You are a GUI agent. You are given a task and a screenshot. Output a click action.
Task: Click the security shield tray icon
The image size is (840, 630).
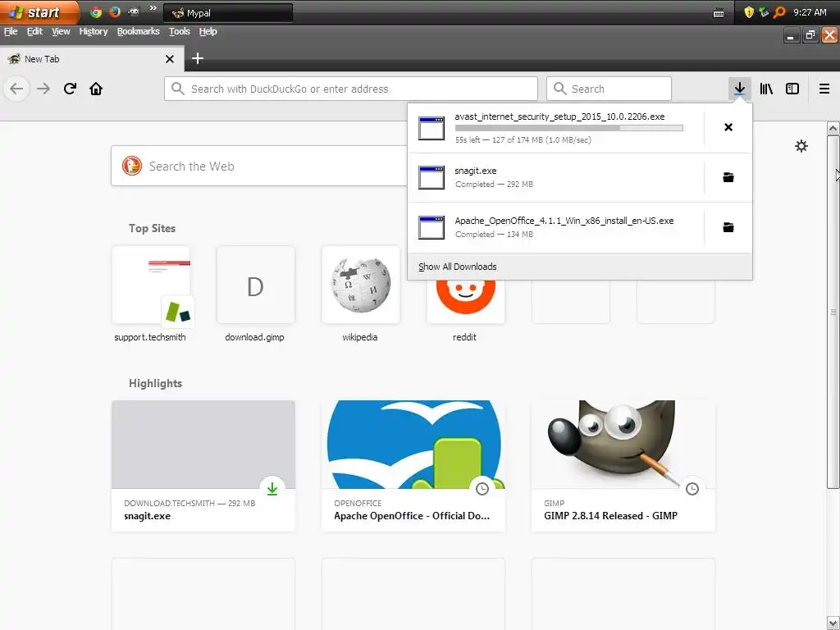pyautogui.click(x=749, y=12)
